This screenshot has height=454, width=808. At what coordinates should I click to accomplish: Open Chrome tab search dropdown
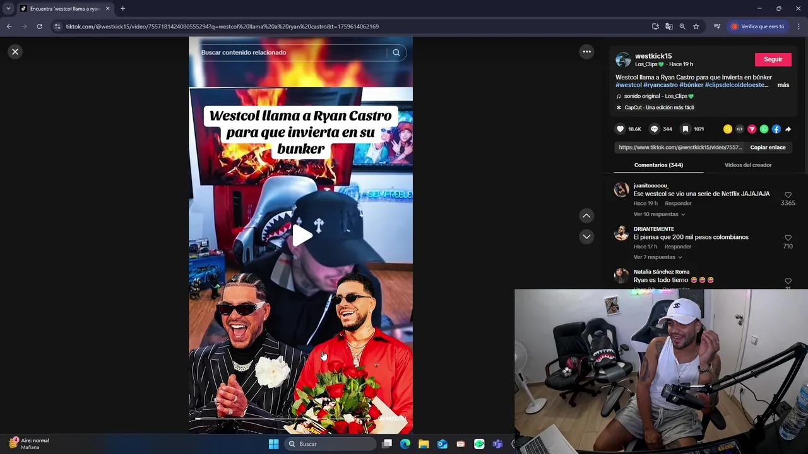tap(8, 8)
